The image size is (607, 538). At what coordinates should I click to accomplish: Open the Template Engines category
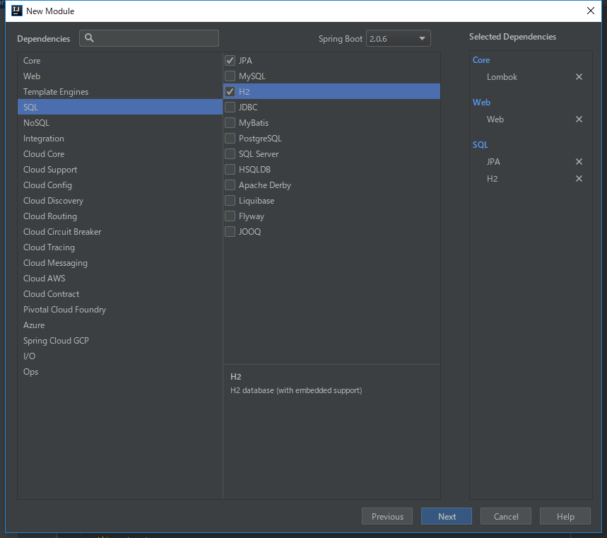click(x=120, y=91)
